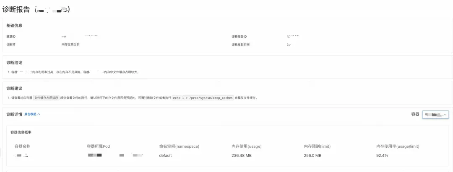453x172 pixels.
Task: Select the 容器信息概率 card heading
Action: click(x=21, y=132)
